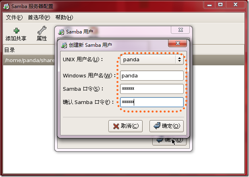Click the 创建新 Samba 用户 dialog title icon
This screenshot has width=249, height=177.
[64, 45]
